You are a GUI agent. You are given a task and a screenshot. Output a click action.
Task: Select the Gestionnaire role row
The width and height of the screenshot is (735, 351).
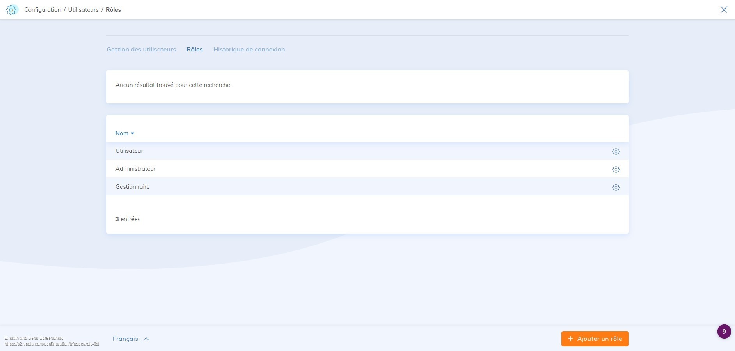coord(132,187)
